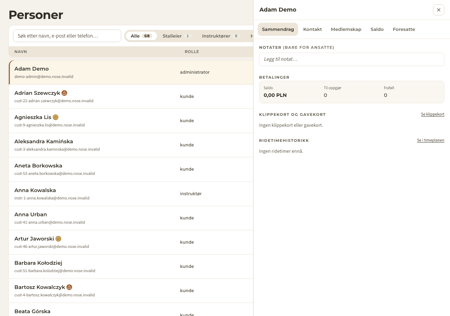Open Aleksandra Kamińska's record

[44, 141]
